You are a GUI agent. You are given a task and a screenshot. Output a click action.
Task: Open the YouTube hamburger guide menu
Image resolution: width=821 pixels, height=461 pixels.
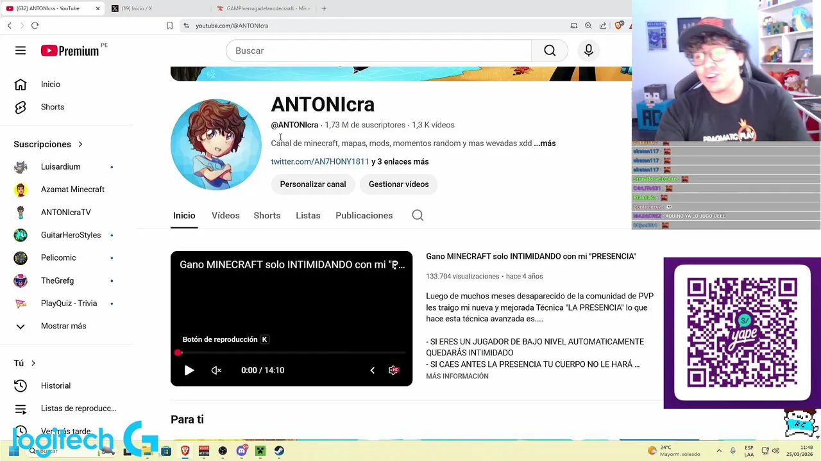(x=21, y=51)
